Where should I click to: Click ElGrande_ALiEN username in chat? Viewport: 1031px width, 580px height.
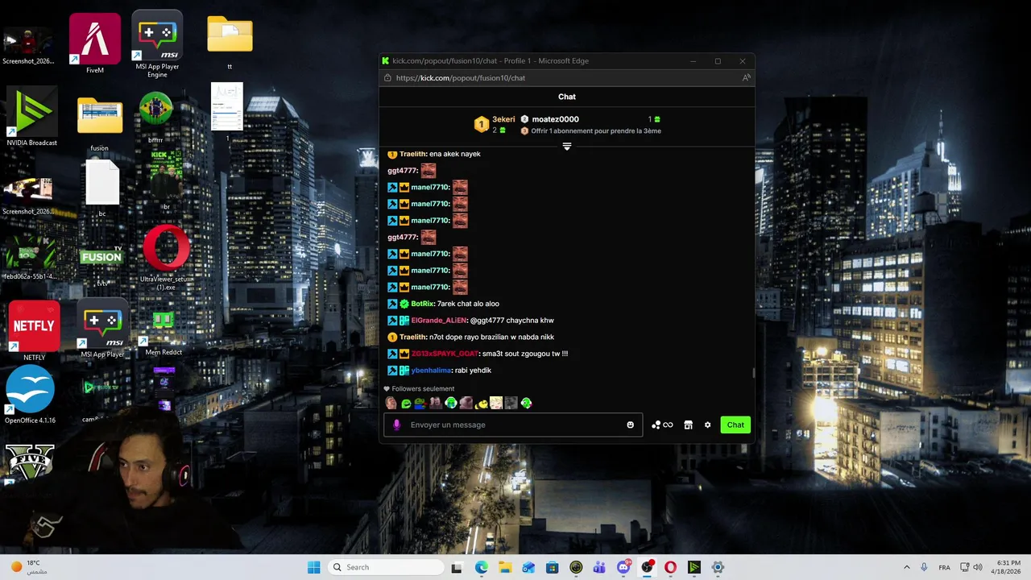pyautogui.click(x=439, y=321)
